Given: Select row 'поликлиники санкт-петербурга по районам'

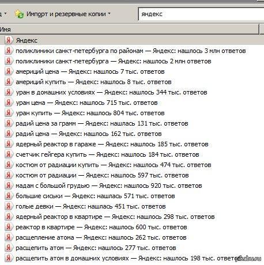Looking at the screenshot, I should point(131,51).
